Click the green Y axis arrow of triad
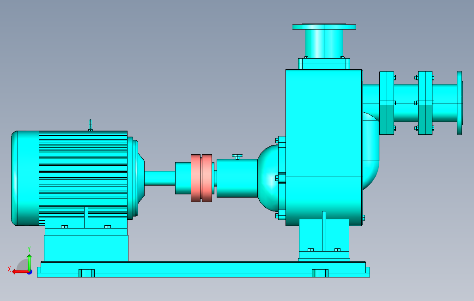The image size is (474, 301). [29, 262]
